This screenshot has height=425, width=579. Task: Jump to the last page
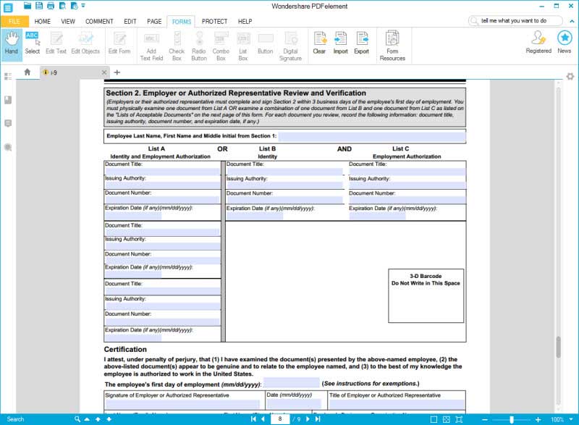coord(318,419)
